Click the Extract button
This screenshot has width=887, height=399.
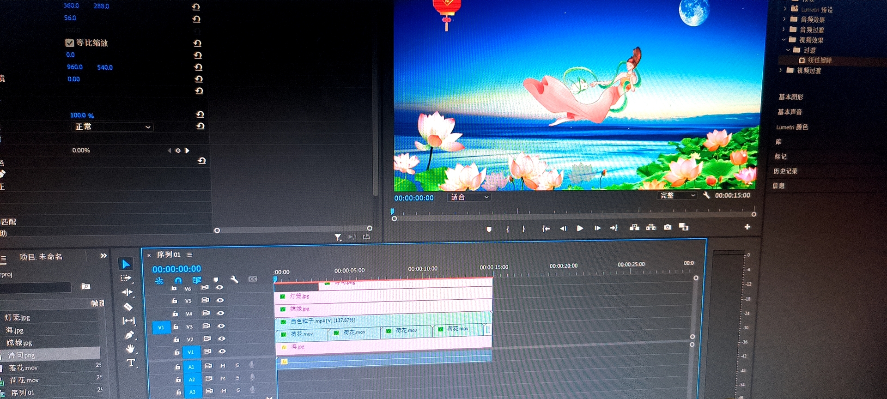pyautogui.click(x=651, y=227)
